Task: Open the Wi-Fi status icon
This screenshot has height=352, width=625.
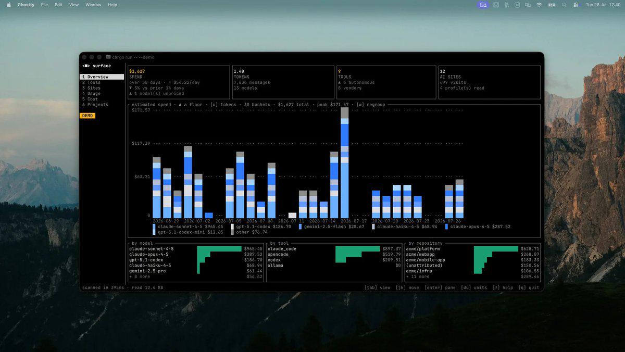Action: [539, 5]
